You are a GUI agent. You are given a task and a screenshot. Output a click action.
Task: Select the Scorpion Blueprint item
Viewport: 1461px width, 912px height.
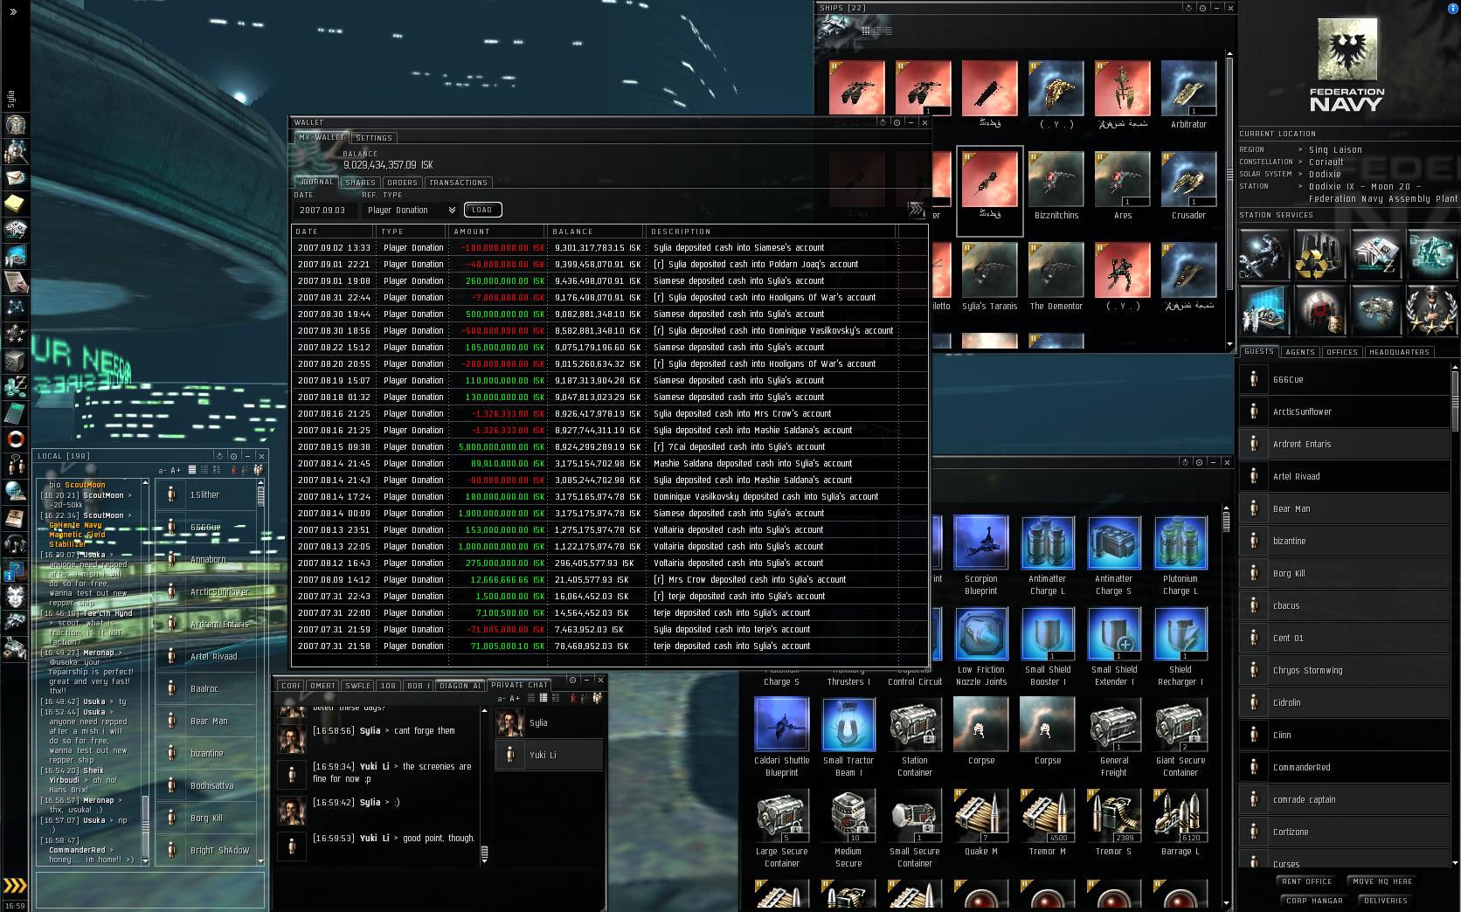(x=981, y=556)
